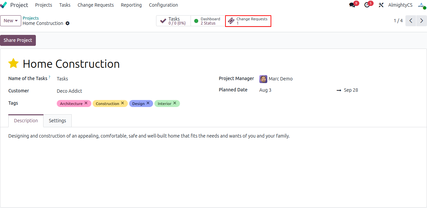The image size is (427, 208).
Task: Go to the next project record
Action: coord(421,21)
